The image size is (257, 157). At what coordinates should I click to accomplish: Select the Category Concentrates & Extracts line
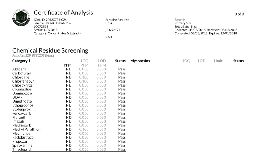coord(57,33)
